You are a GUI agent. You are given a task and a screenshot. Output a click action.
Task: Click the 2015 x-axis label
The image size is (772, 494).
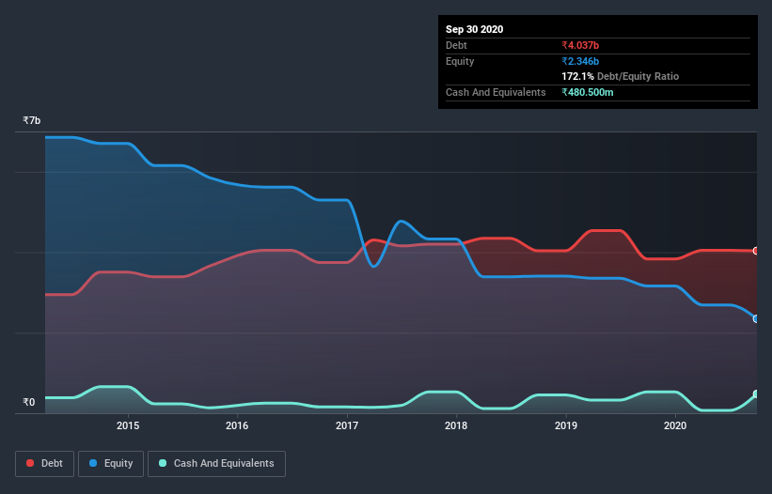point(128,425)
